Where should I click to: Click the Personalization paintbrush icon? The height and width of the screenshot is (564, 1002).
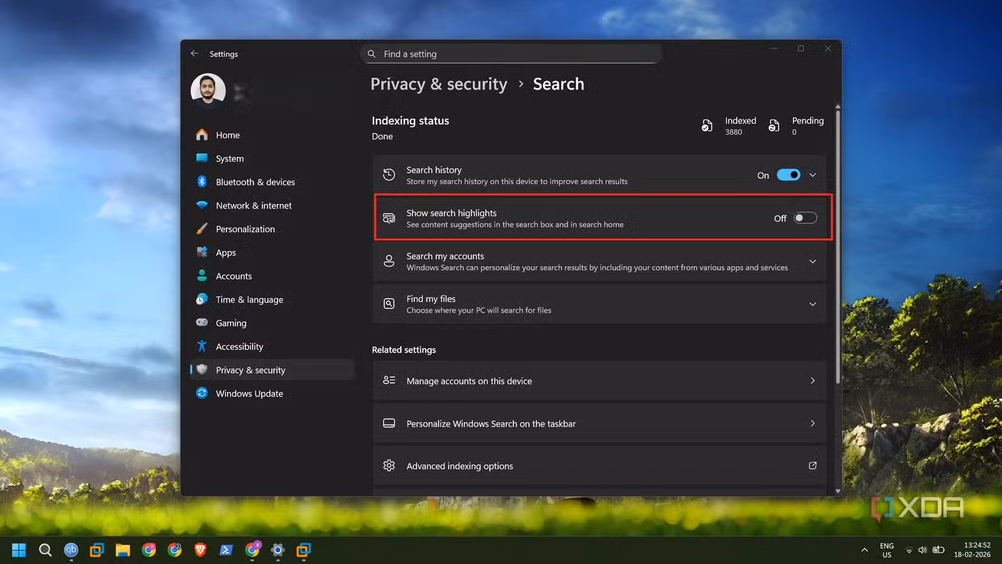202,229
